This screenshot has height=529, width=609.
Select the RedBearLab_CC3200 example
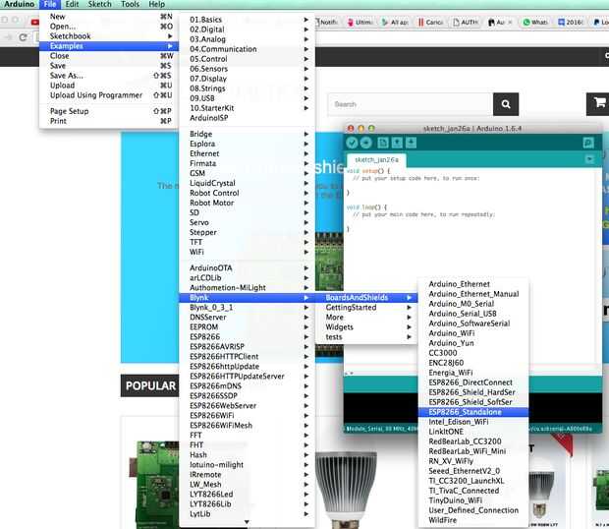[473, 441]
